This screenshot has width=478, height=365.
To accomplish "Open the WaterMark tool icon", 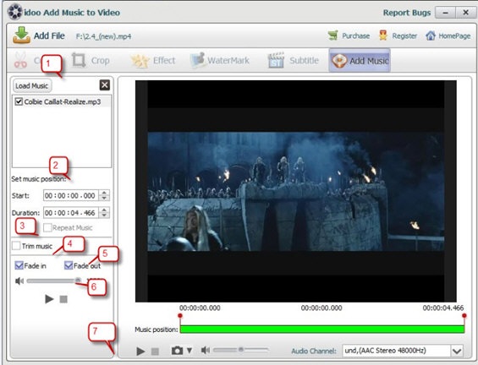I will coord(197,60).
